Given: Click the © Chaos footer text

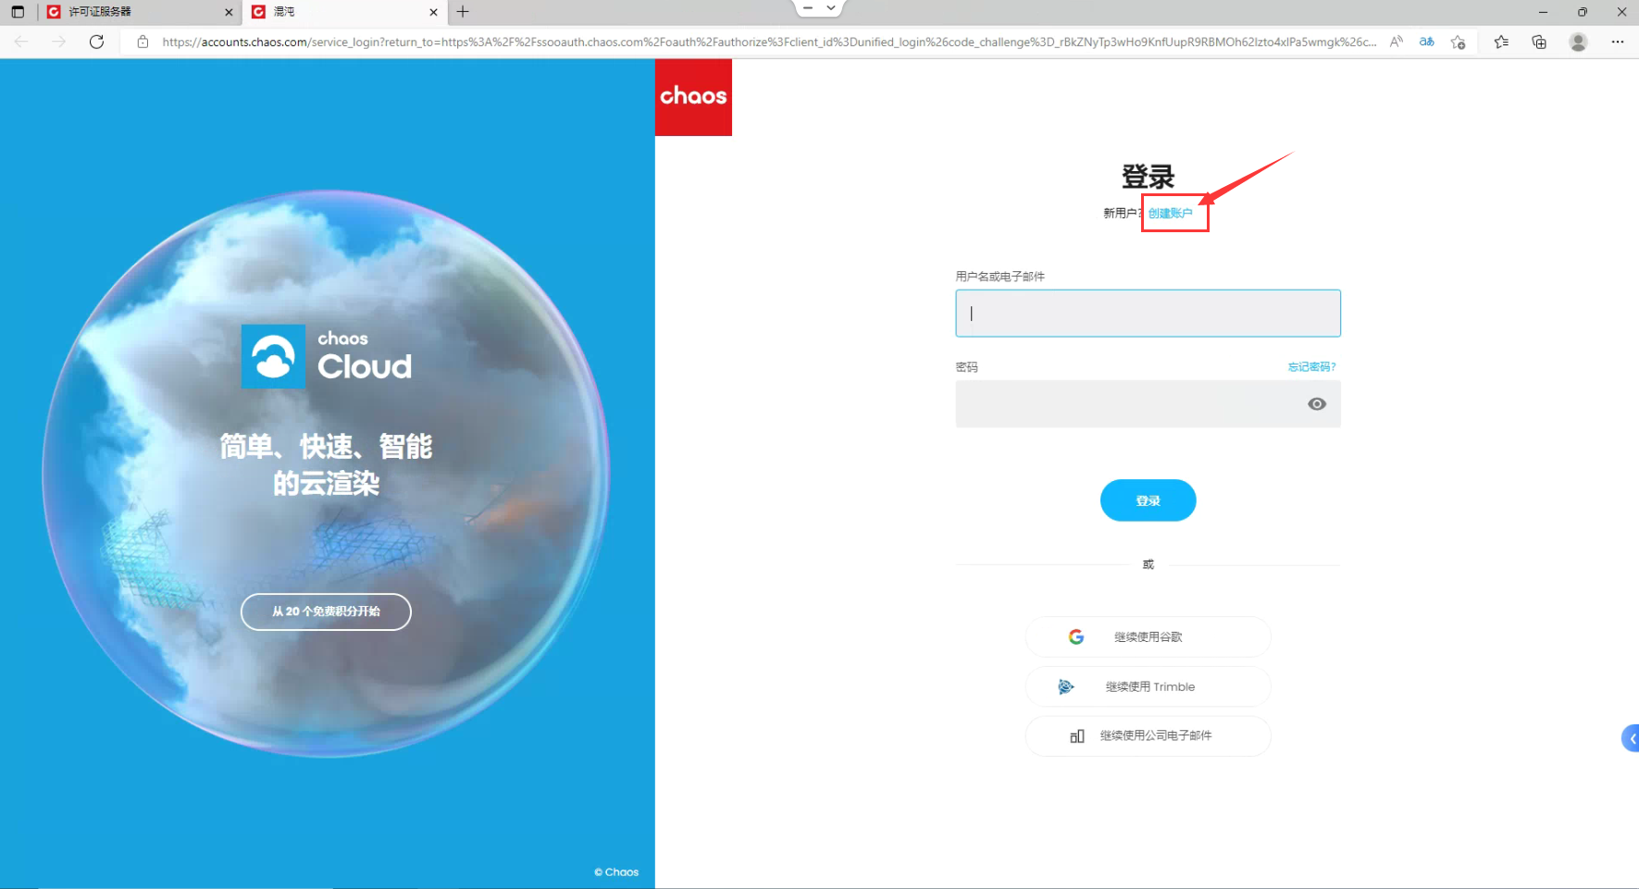Looking at the screenshot, I should coord(616,872).
